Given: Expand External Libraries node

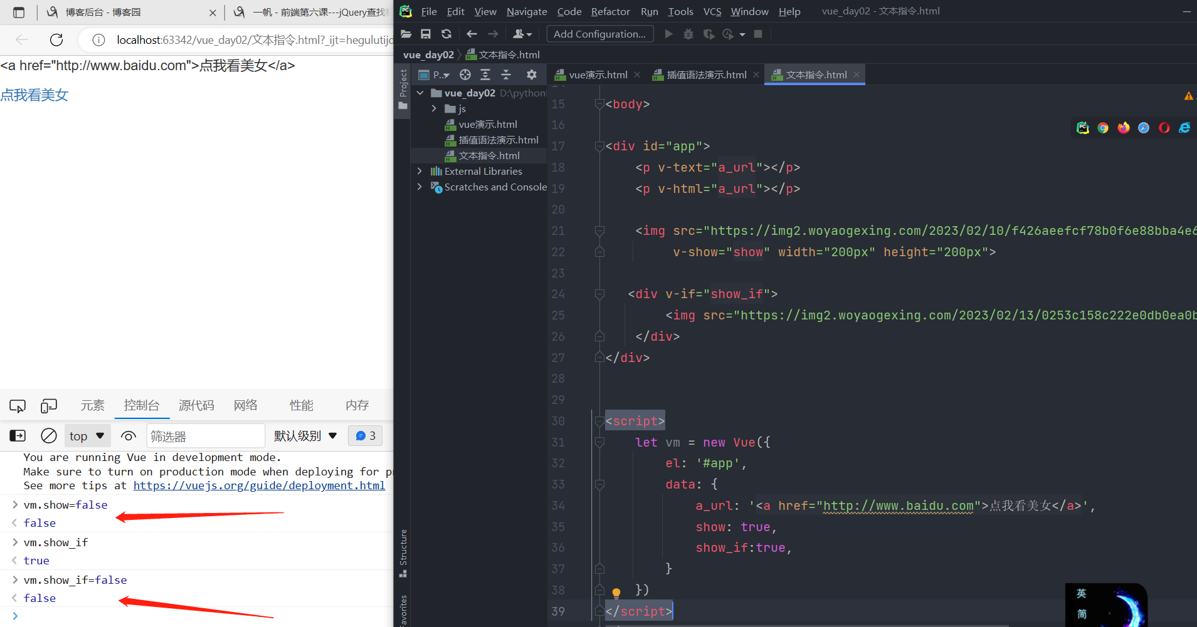Looking at the screenshot, I should point(420,171).
